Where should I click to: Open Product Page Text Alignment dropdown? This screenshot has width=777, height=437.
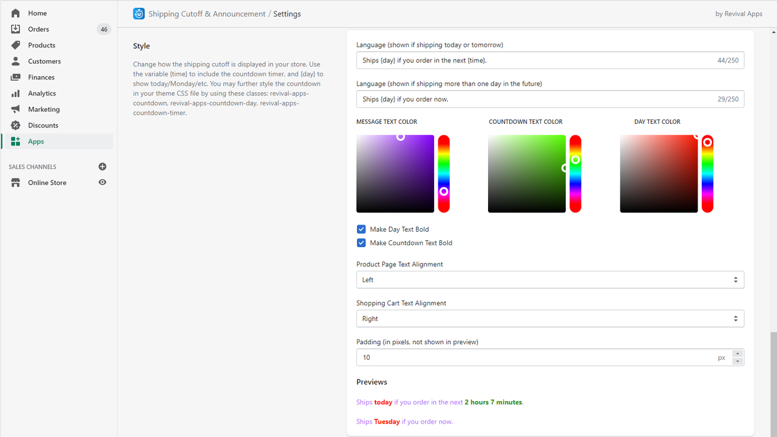click(550, 280)
